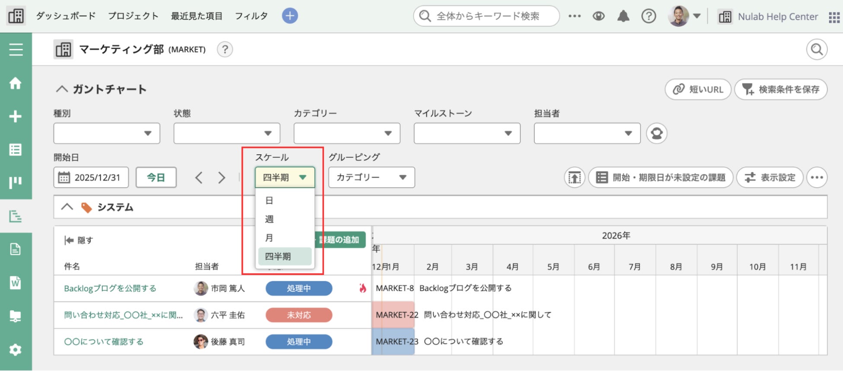Click the notifications bell icon
843x371 pixels.
[x=623, y=16]
